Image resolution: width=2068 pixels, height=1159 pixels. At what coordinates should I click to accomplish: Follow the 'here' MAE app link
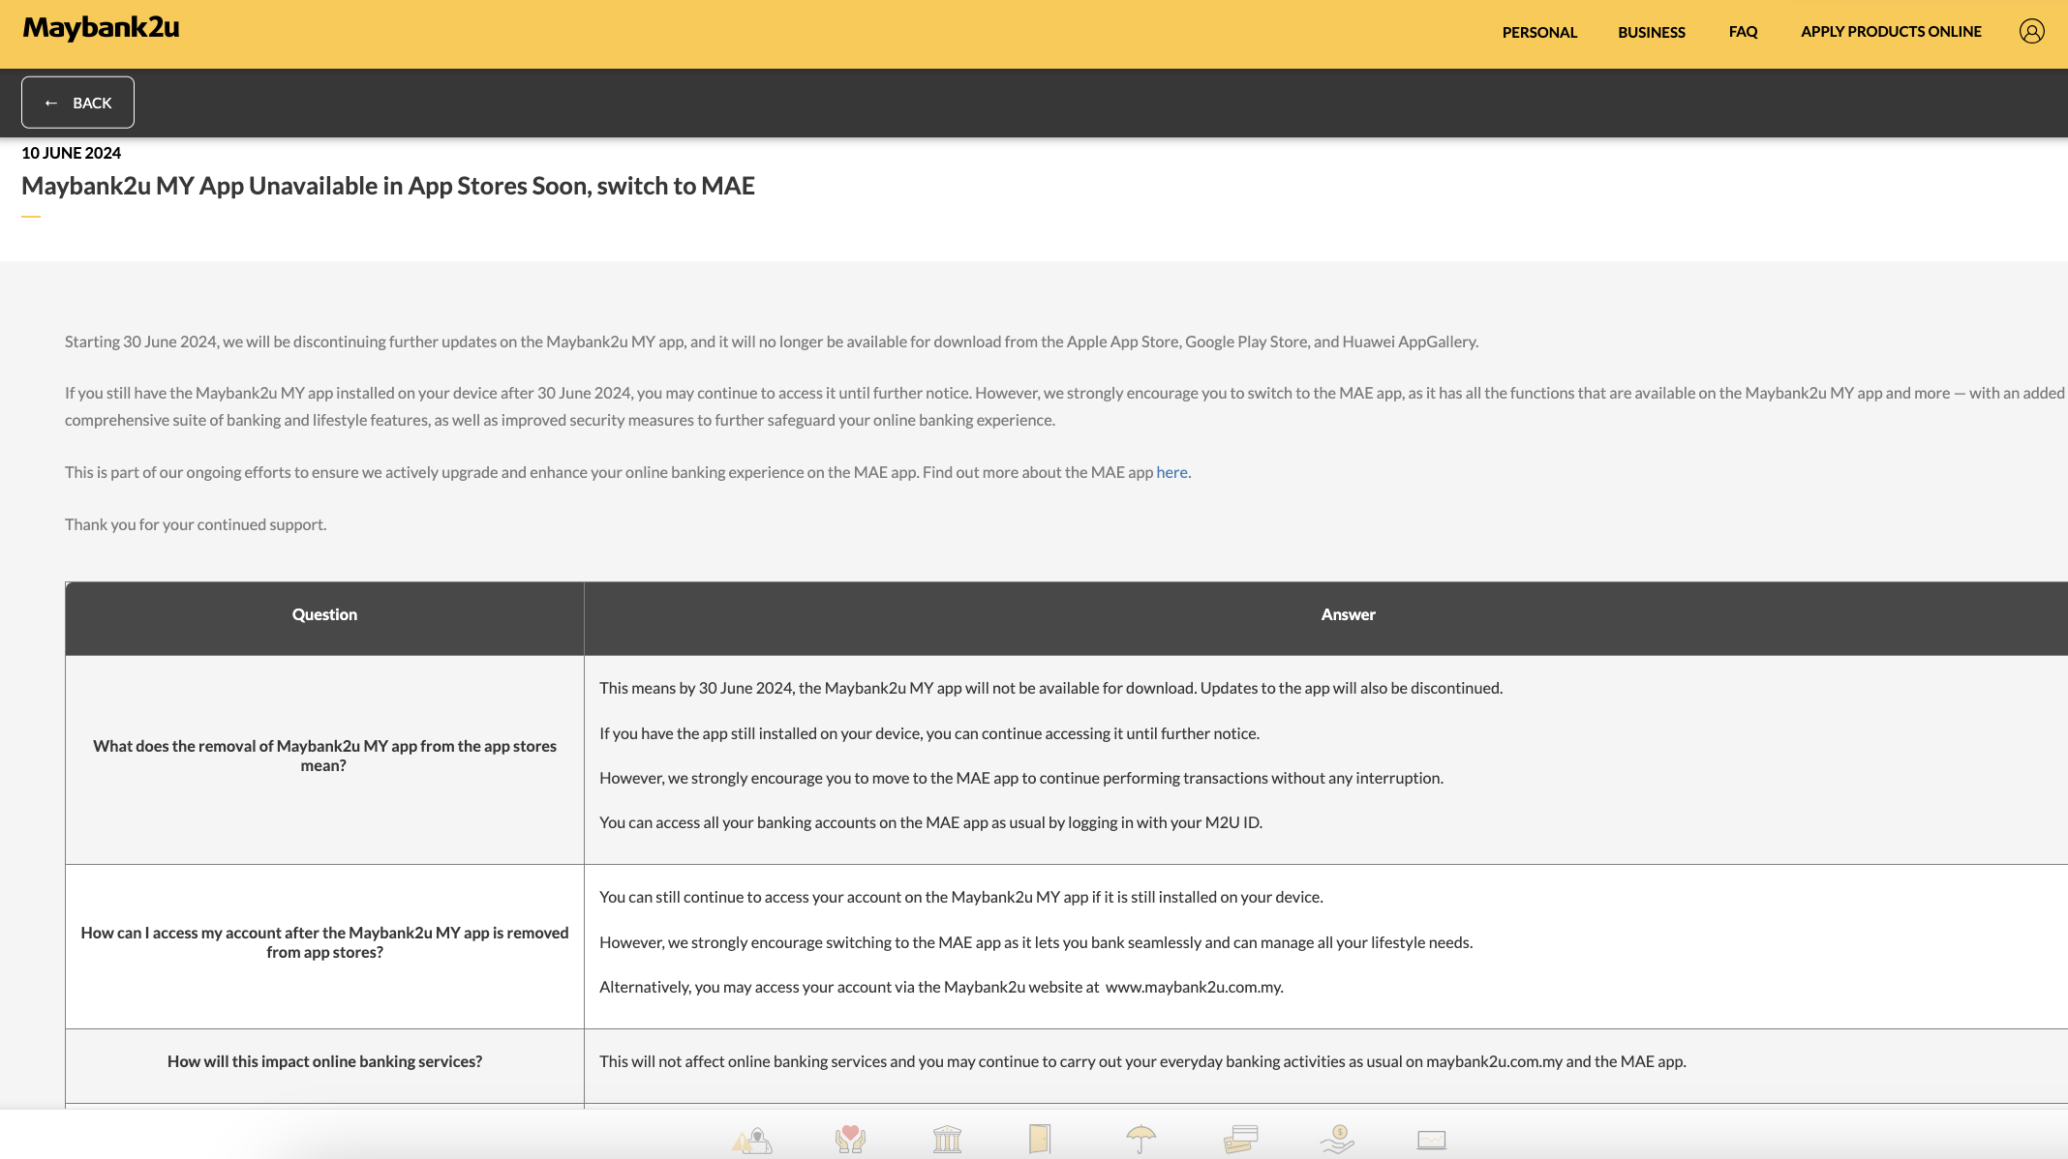pos(1171,472)
